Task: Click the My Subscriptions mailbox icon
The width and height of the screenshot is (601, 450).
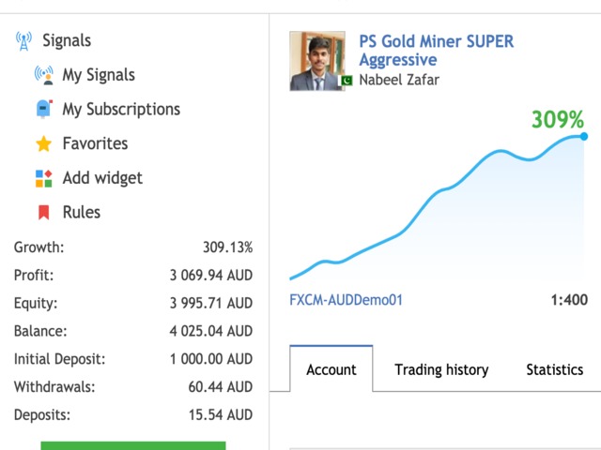Action: point(43,110)
